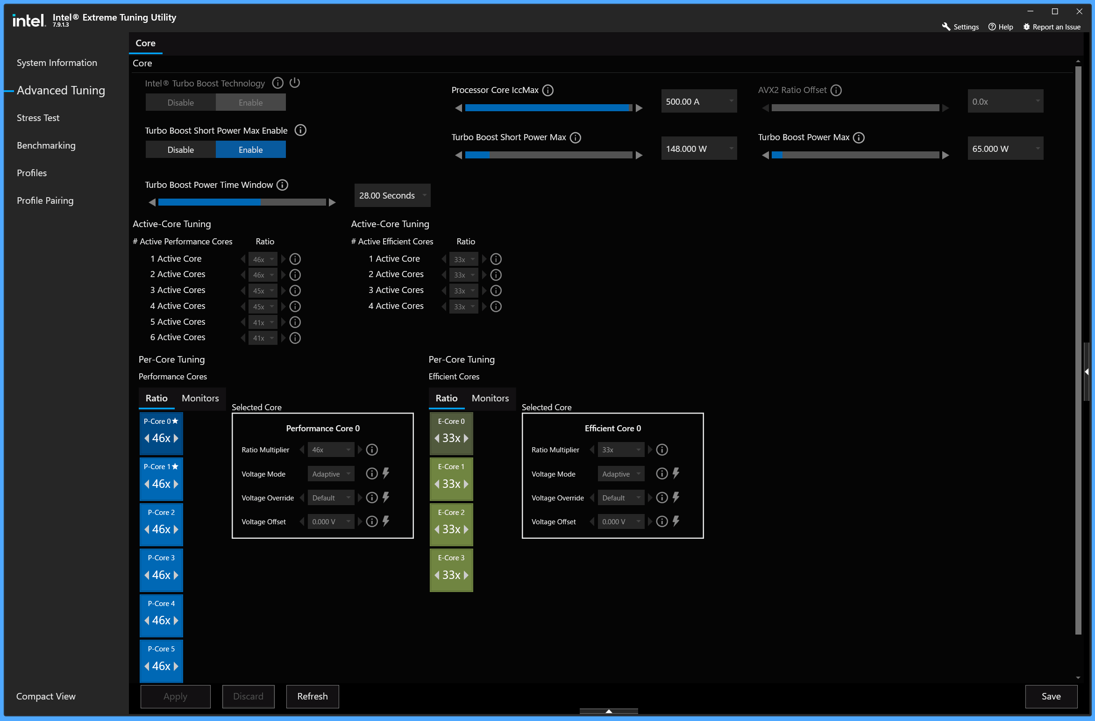This screenshot has height=721, width=1095.
Task: Click the Discard button
Action: click(248, 696)
